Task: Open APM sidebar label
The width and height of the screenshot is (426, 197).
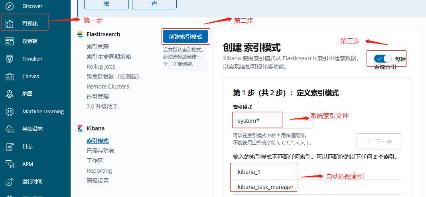Action: [28, 164]
